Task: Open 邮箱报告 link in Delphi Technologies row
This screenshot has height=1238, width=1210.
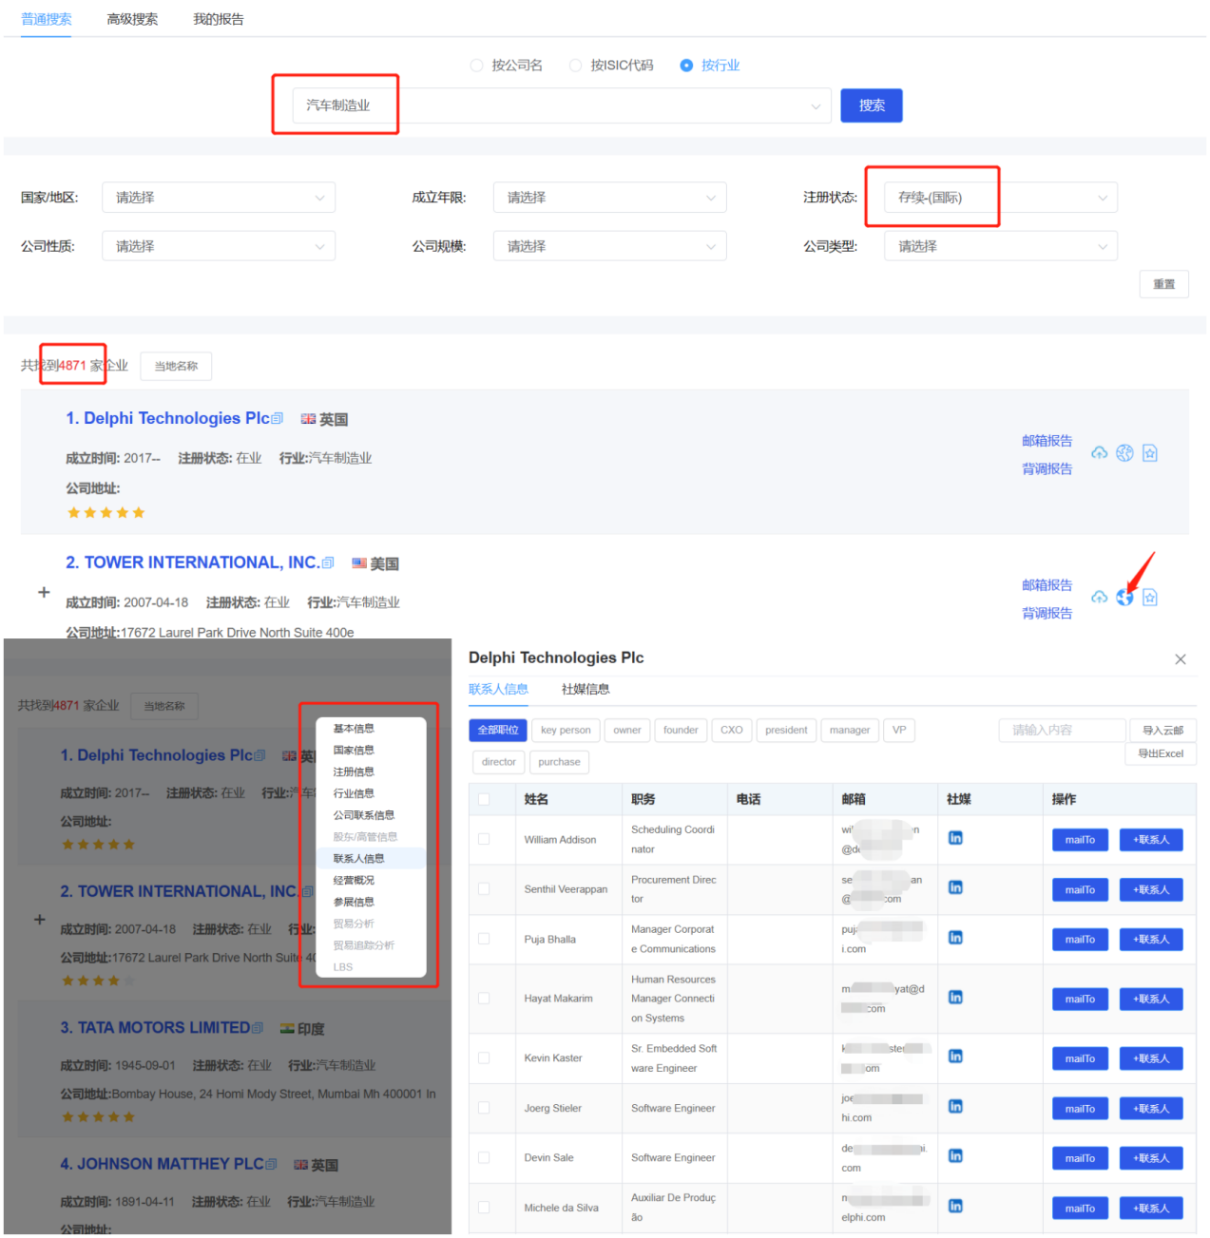Action: pos(1047,441)
